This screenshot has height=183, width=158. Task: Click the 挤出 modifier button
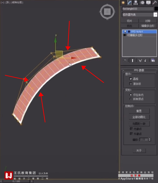[129, 26]
